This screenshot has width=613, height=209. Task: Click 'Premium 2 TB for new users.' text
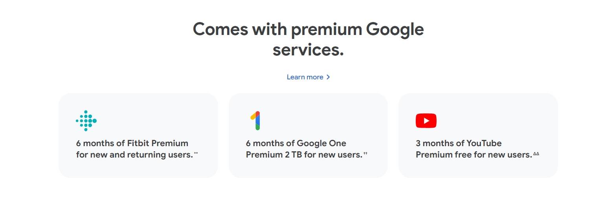pos(304,155)
